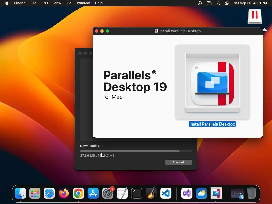Click the date and time clock
The width and height of the screenshot is (272, 204).
click(x=250, y=3)
